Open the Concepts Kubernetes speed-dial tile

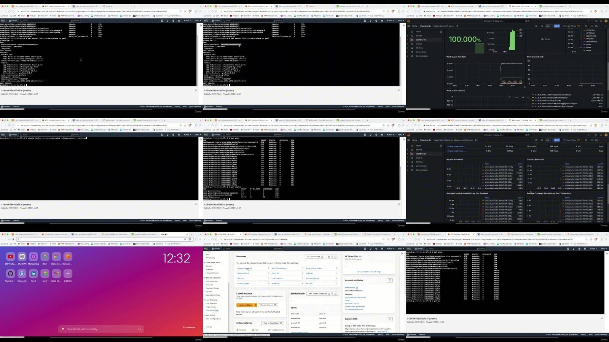pos(22,274)
